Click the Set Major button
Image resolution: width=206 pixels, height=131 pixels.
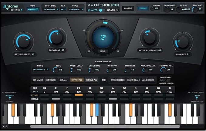coord(38,80)
